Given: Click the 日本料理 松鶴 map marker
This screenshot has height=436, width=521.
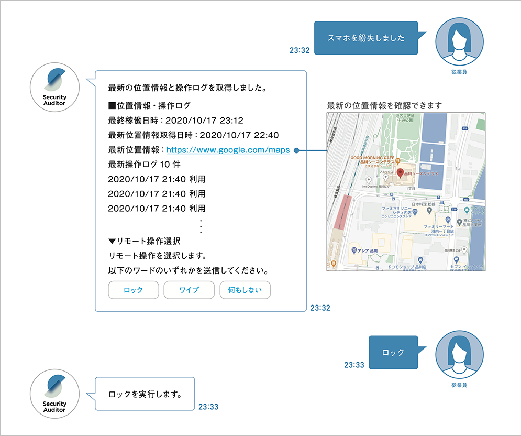Looking at the screenshot, I should pyautogui.click(x=430, y=211).
